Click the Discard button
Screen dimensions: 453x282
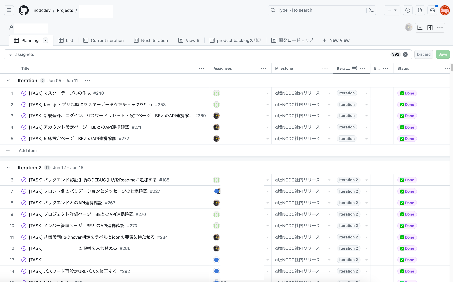point(424,54)
